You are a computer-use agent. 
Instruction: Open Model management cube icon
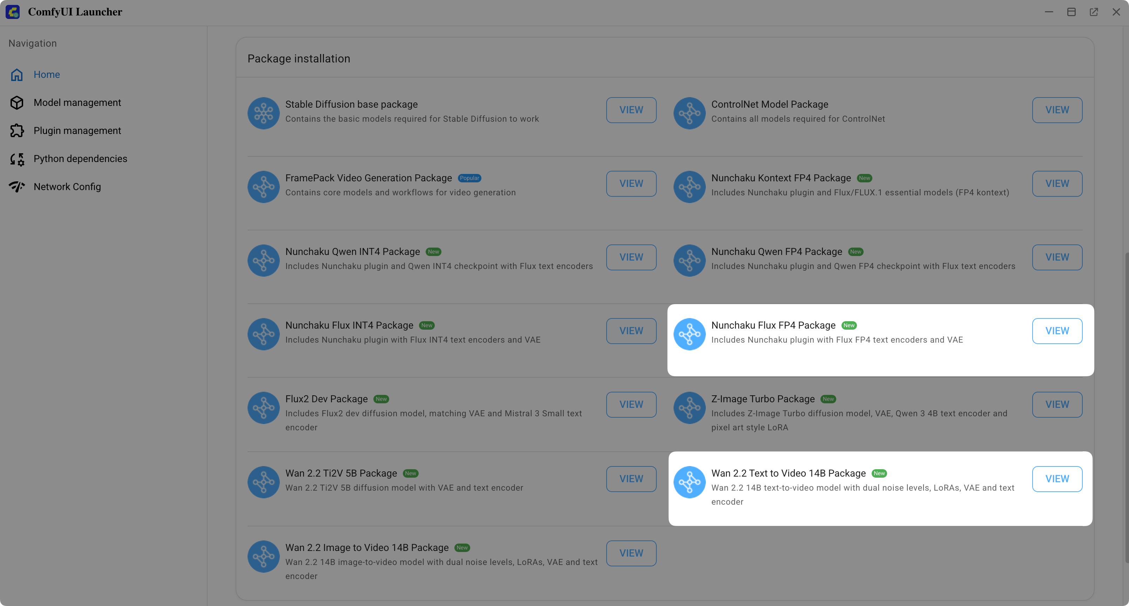(x=17, y=103)
